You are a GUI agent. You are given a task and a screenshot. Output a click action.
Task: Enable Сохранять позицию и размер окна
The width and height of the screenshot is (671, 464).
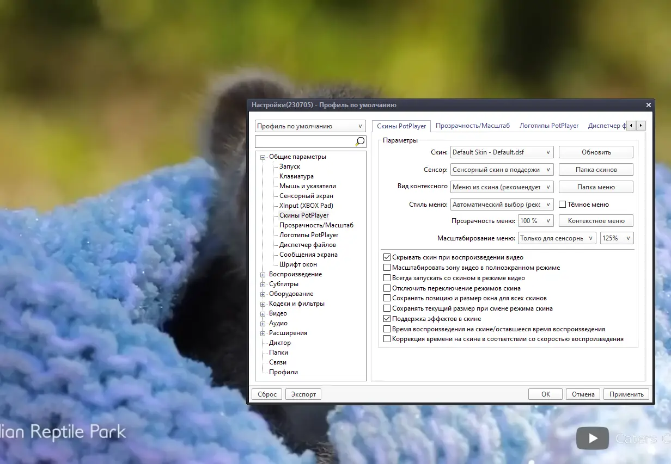388,298
